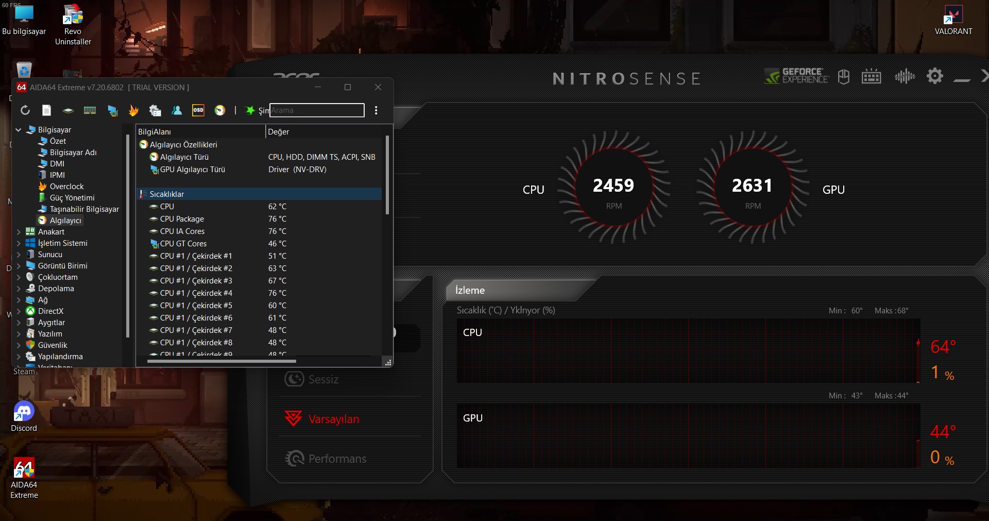
Task: Open the AIDA64 Extreme desktop shortcut
Action: (x=24, y=478)
